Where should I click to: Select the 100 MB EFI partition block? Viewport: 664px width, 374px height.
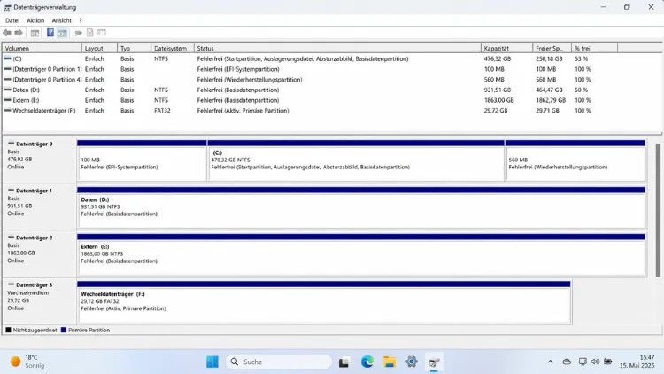[142, 160]
